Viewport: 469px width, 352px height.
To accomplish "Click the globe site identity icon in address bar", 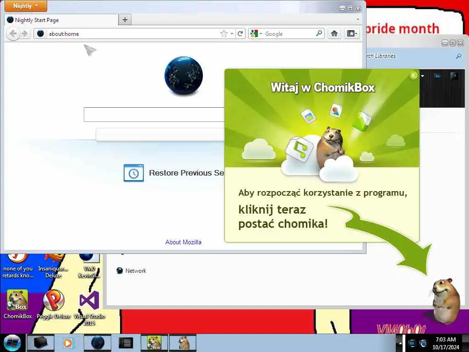I will tap(40, 33).
